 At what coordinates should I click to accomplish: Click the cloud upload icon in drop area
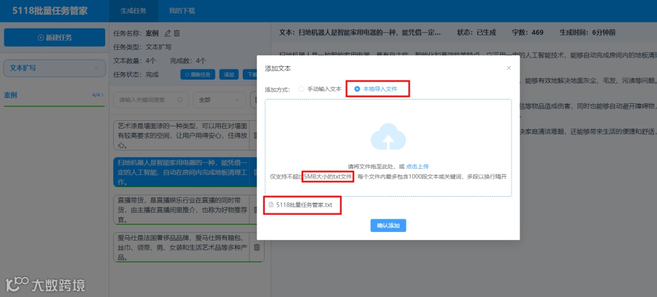coord(388,137)
